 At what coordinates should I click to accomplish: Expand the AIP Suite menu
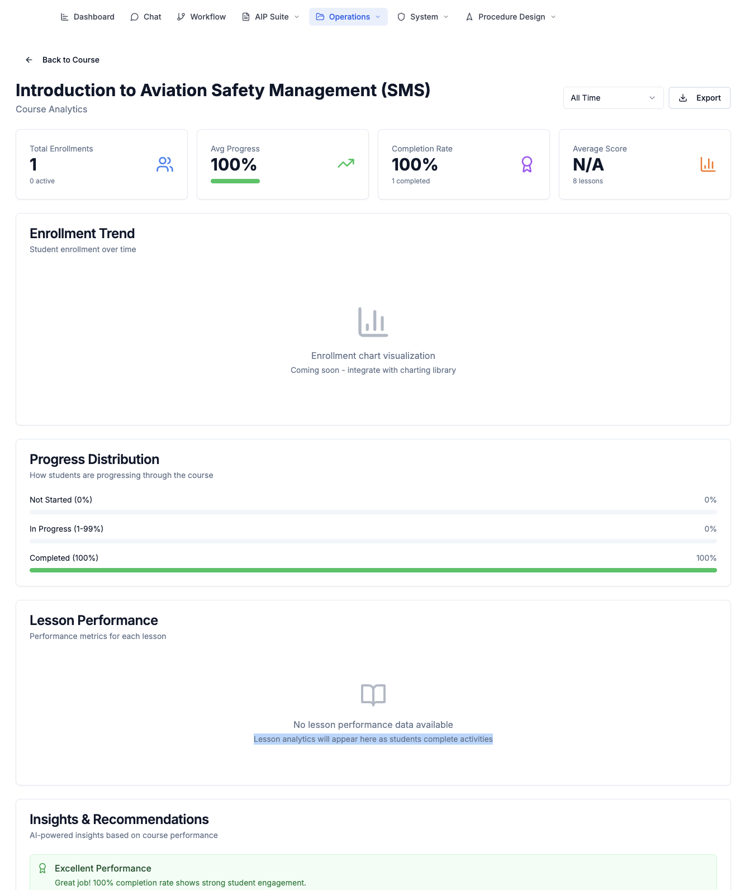point(271,17)
